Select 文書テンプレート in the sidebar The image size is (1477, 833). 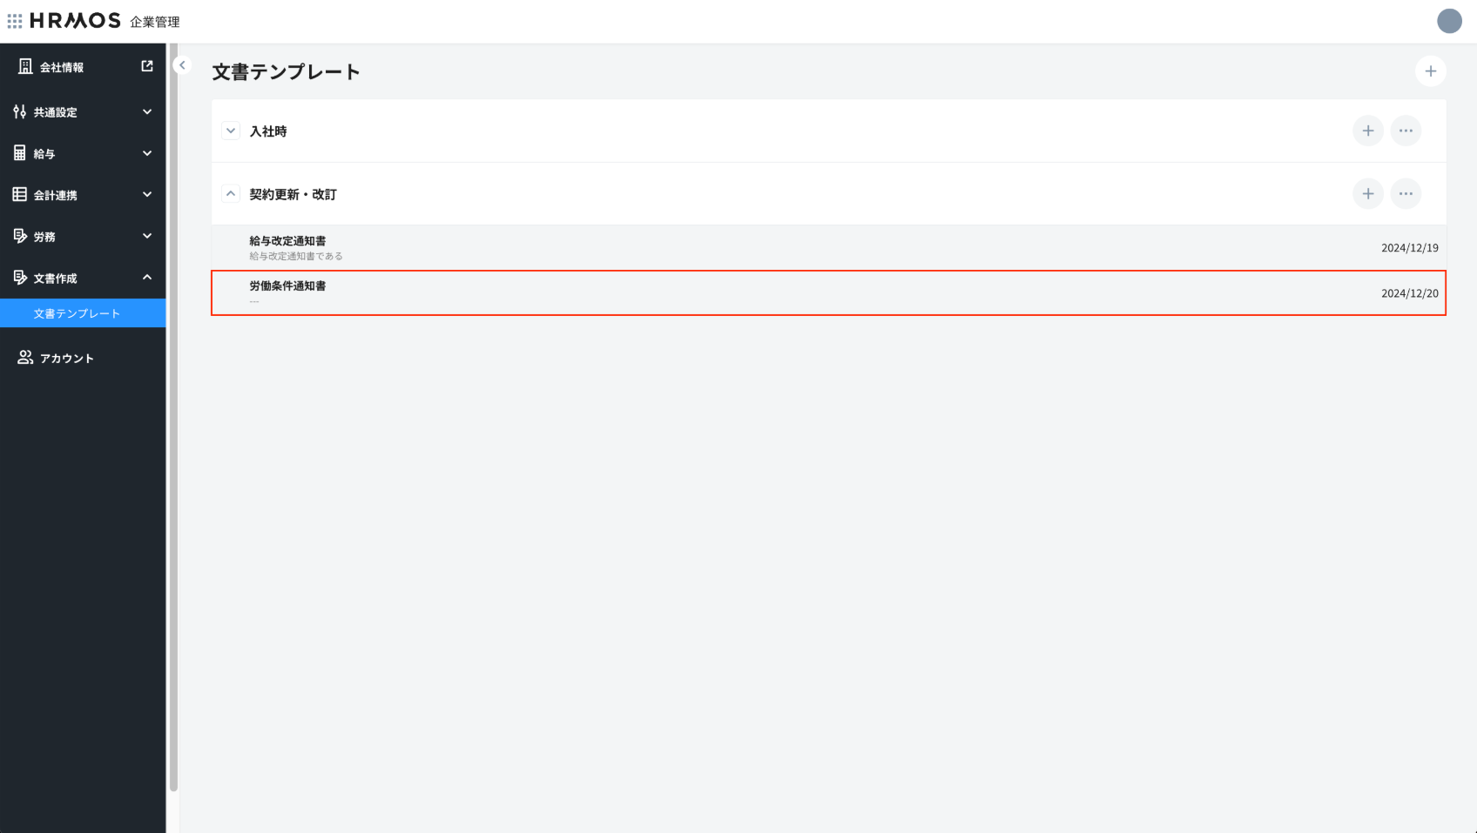click(x=77, y=313)
